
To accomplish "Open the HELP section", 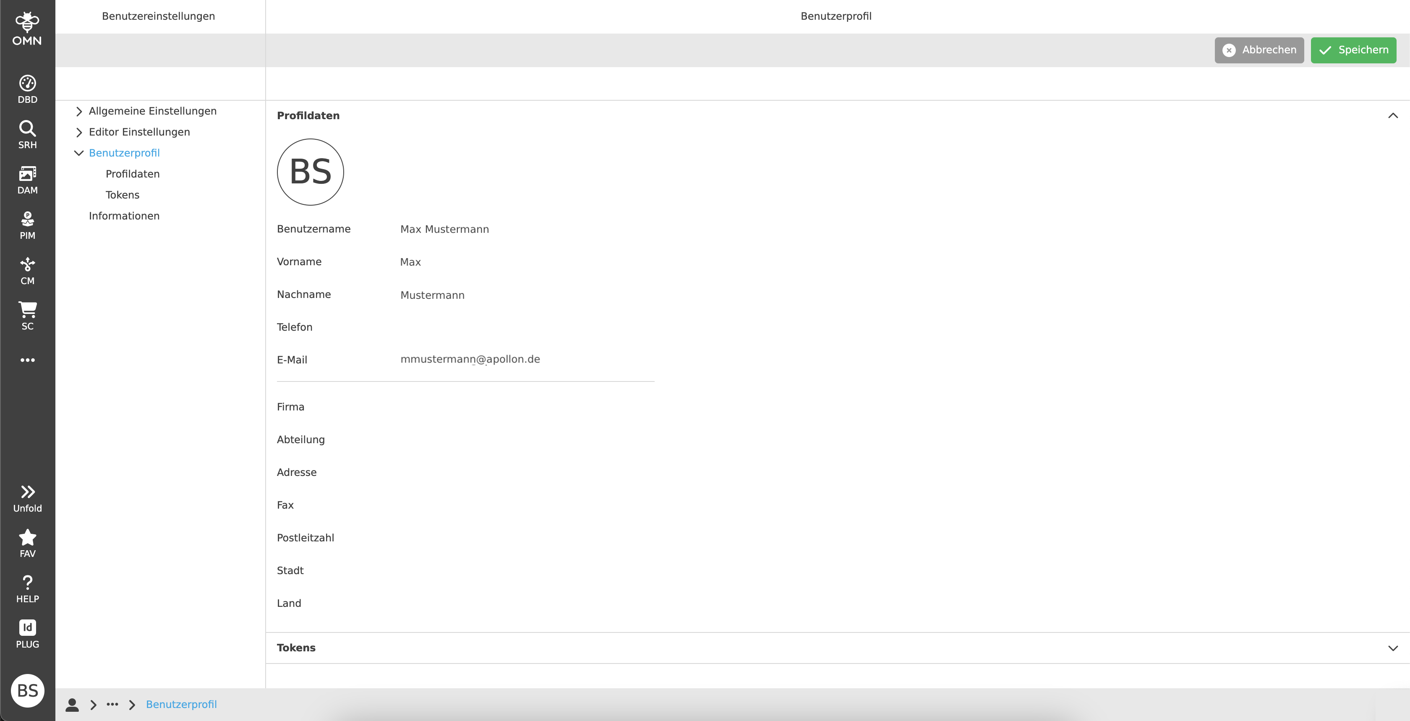I will [x=27, y=588].
